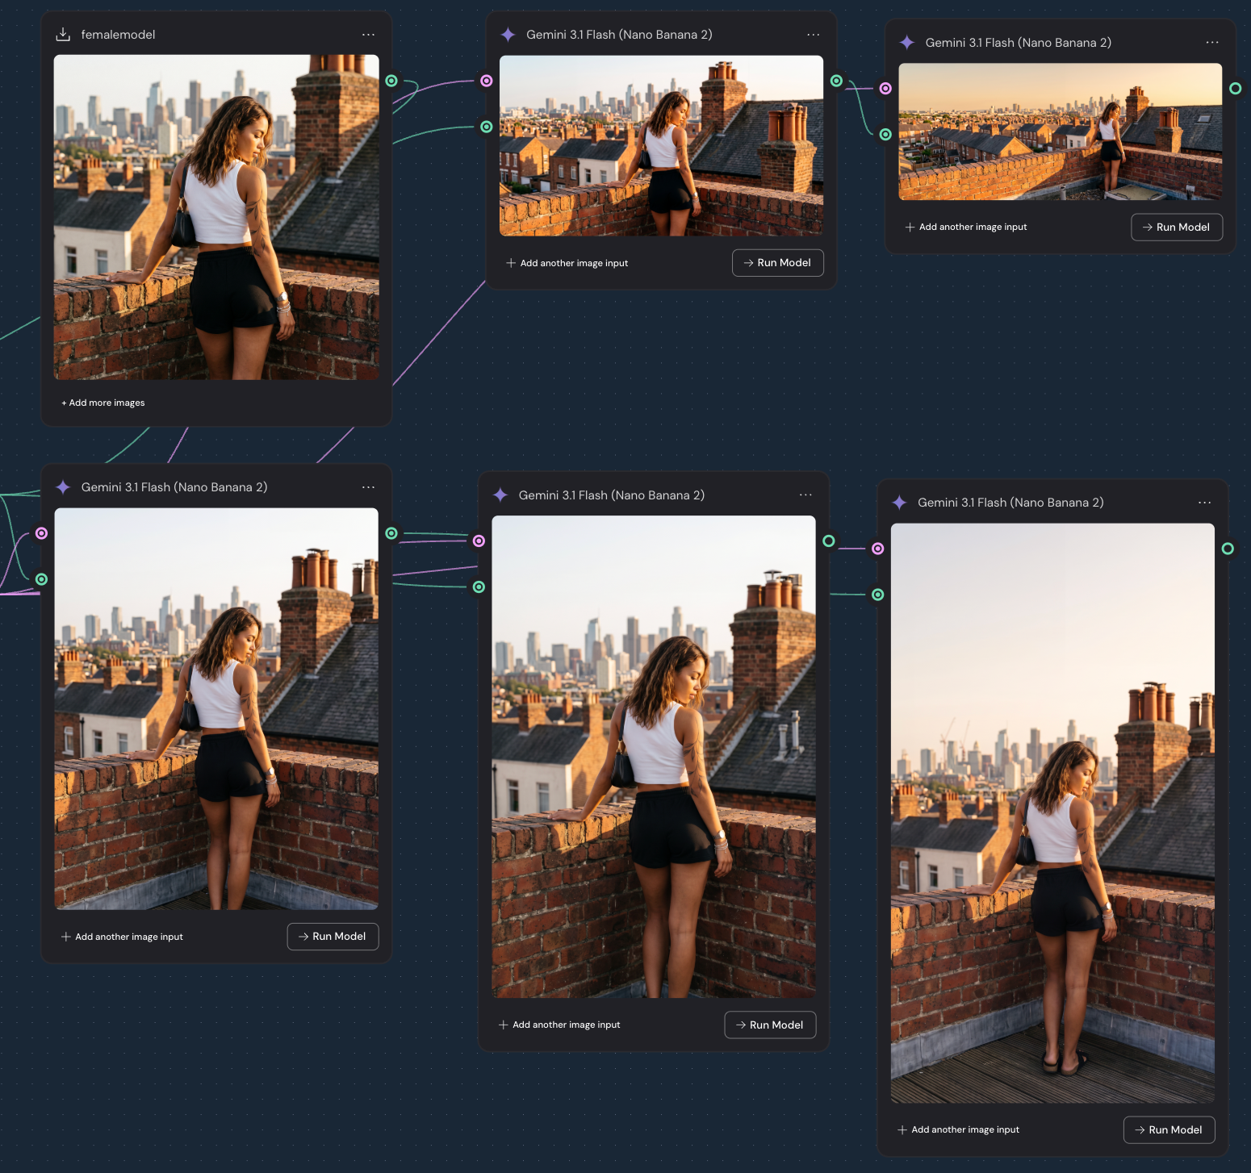The width and height of the screenshot is (1251, 1173).
Task: Add another image input on top-right node
Action: tap(966, 228)
